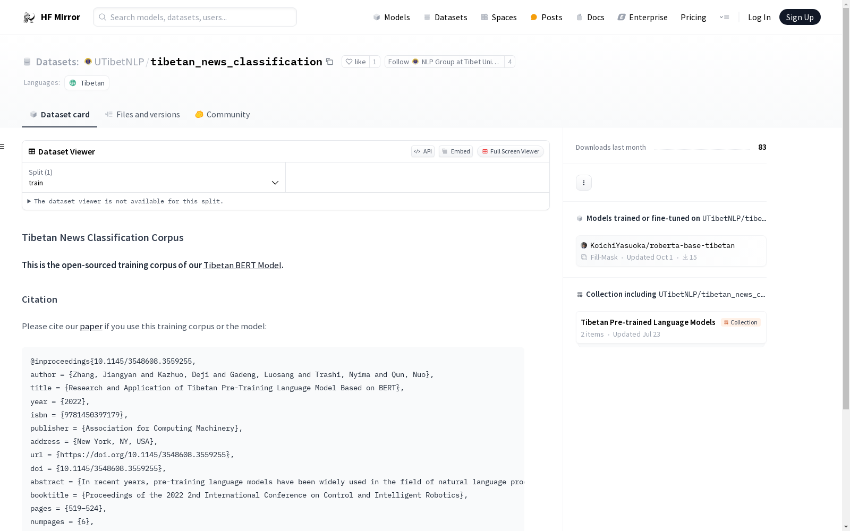Expand the dataset viewer not available message
The image size is (850, 531).
(x=126, y=201)
